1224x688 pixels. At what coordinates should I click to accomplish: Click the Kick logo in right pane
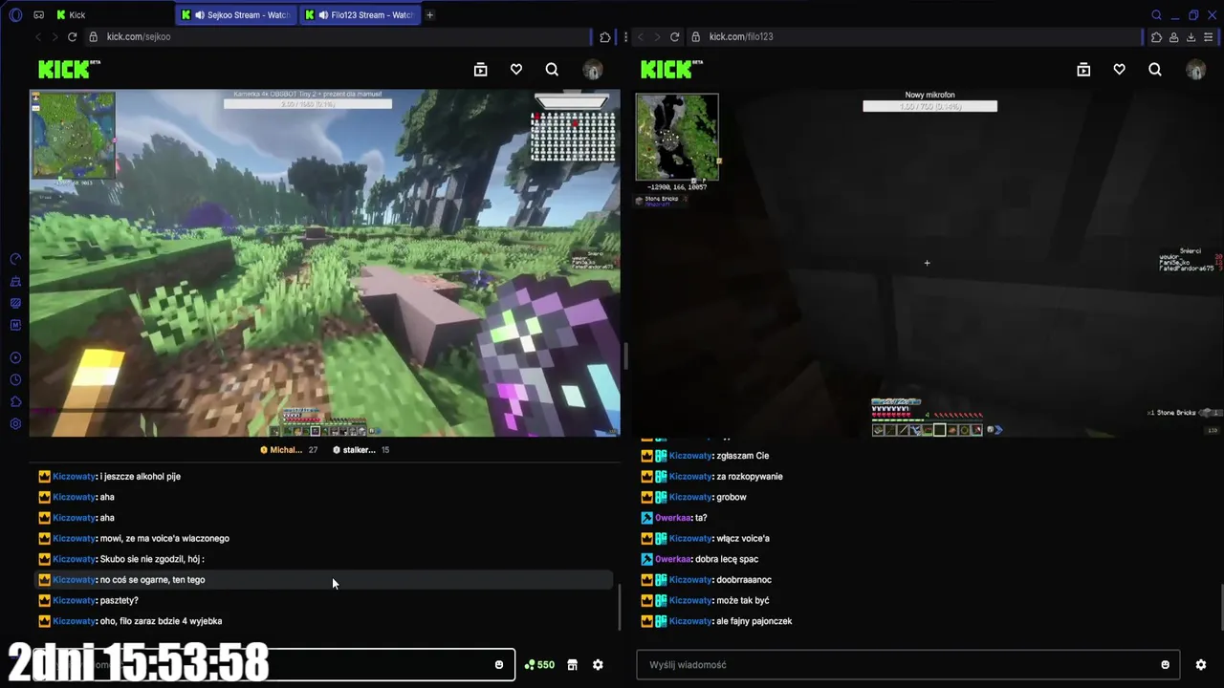(x=670, y=69)
